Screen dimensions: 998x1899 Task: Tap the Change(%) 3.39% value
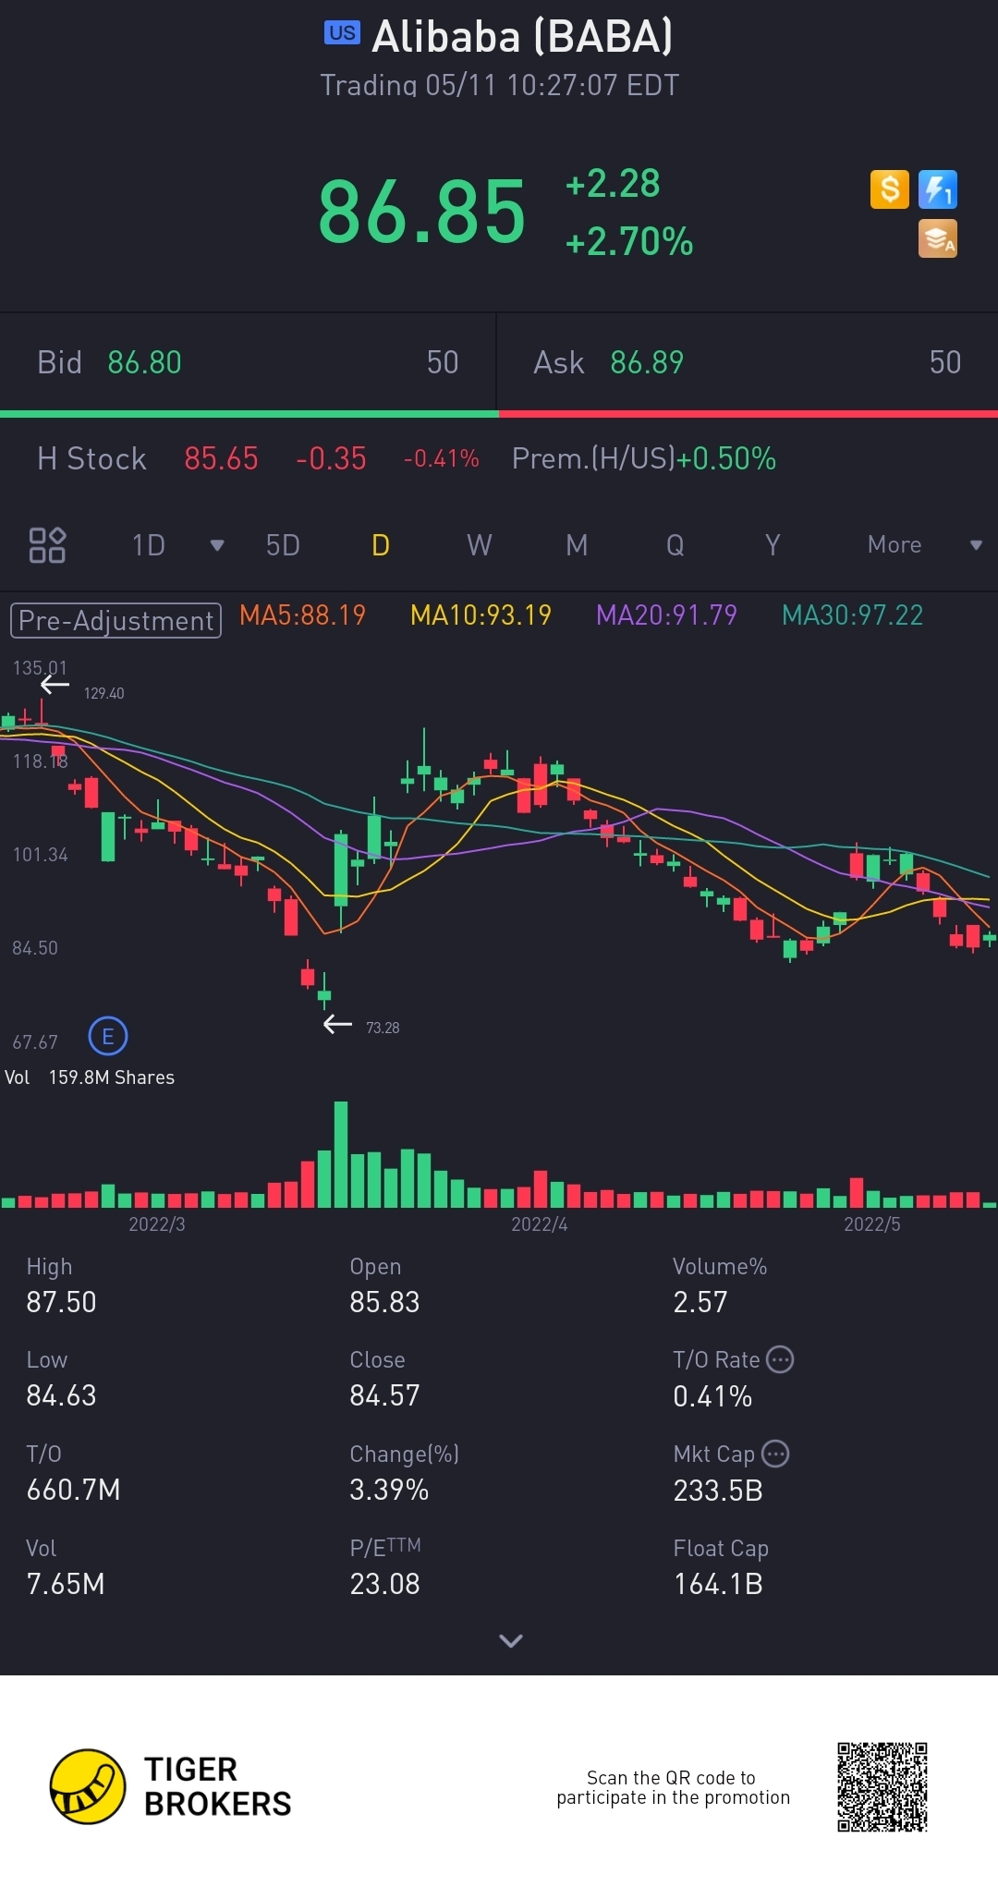(389, 1490)
